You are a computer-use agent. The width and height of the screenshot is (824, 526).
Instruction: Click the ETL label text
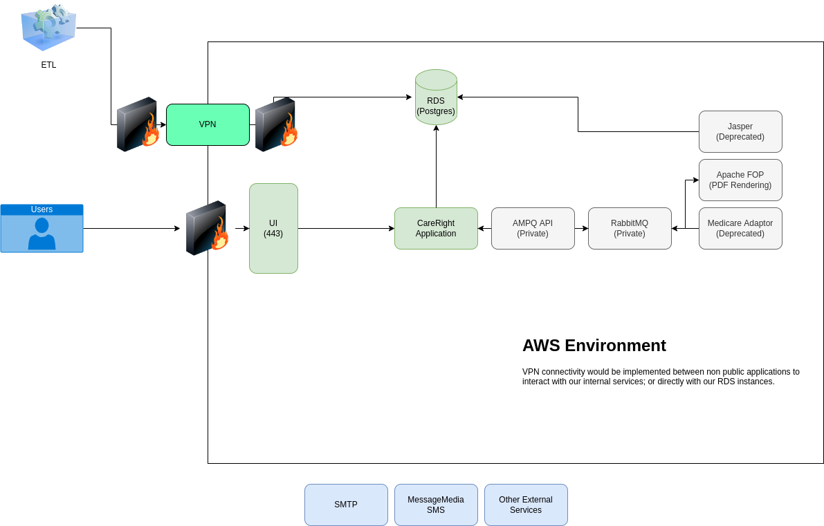point(48,65)
